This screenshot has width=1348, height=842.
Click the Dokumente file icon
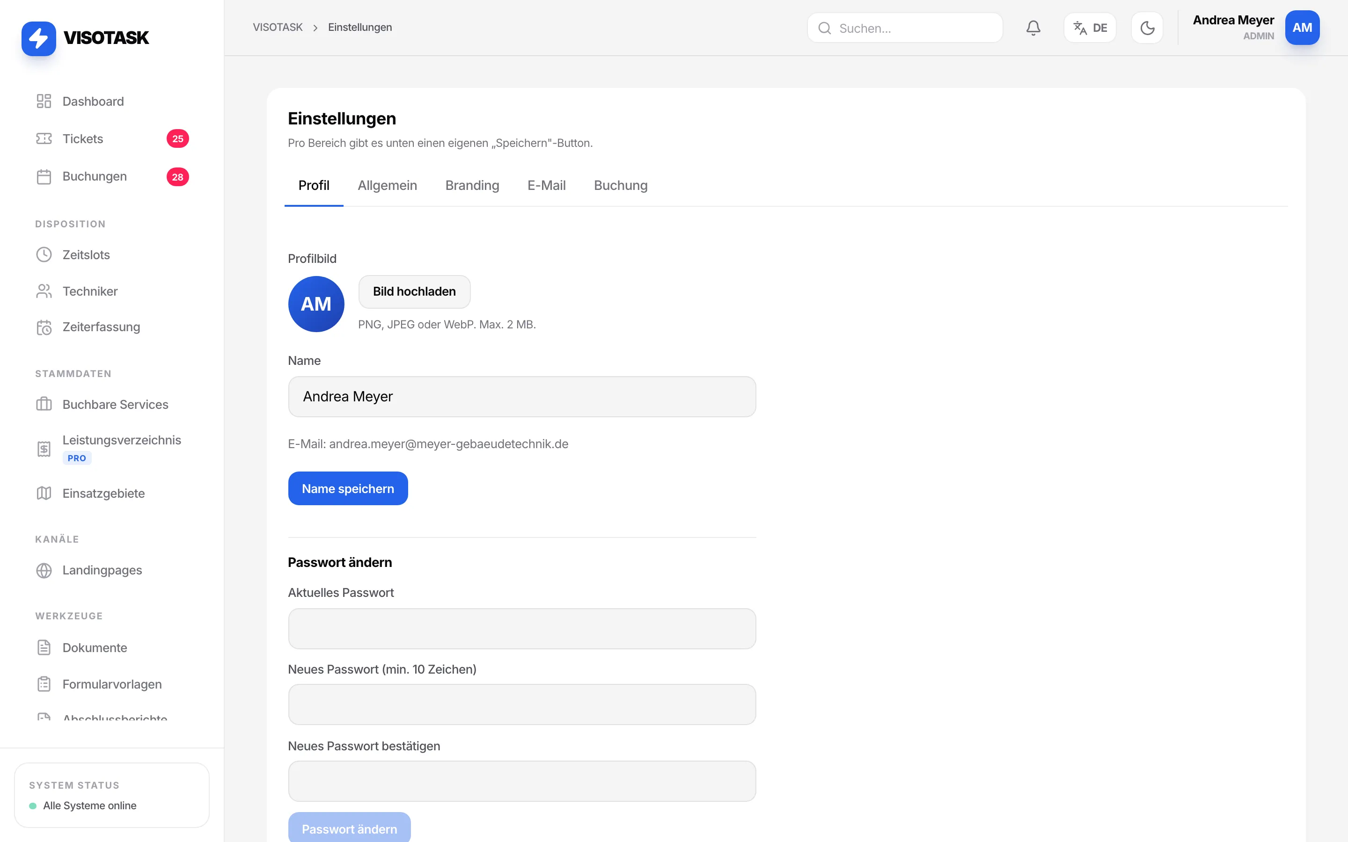pos(44,648)
